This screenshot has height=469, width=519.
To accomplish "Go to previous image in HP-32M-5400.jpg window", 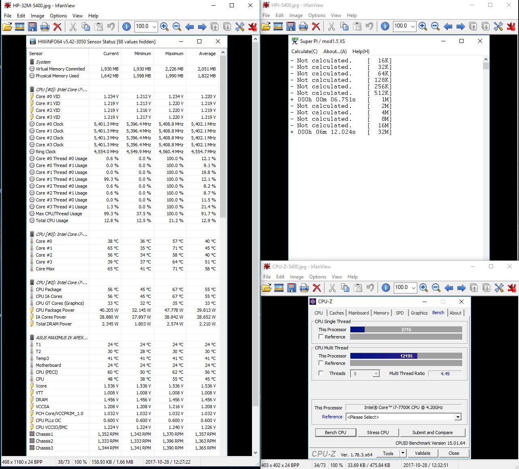I will coord(189,27).
